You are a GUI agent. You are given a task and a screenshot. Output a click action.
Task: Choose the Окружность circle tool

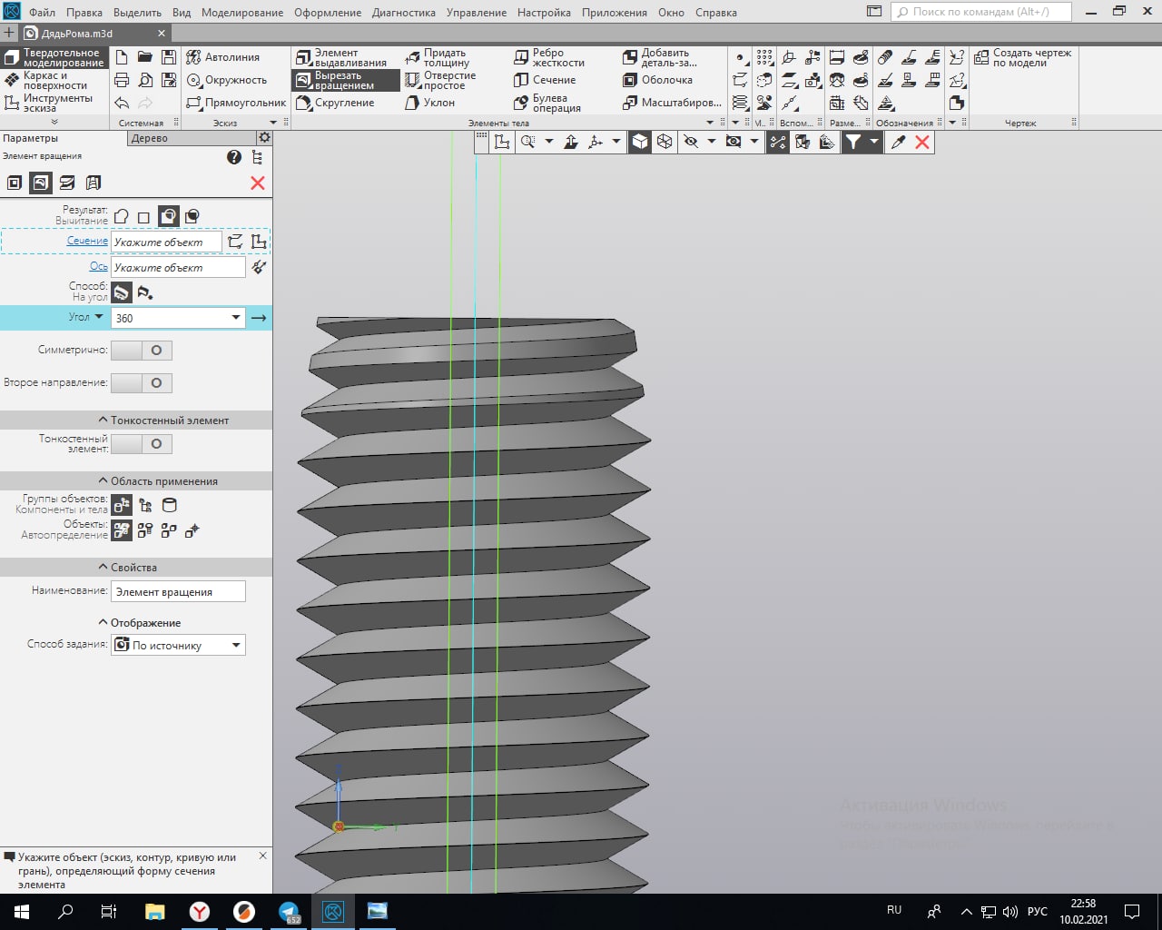[227, 80]
